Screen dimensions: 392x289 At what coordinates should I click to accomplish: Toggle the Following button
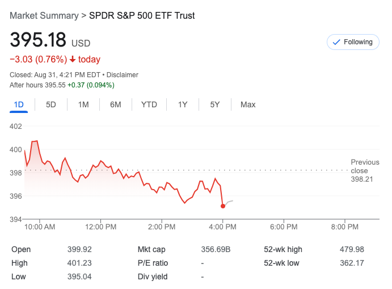coord(353,42)
